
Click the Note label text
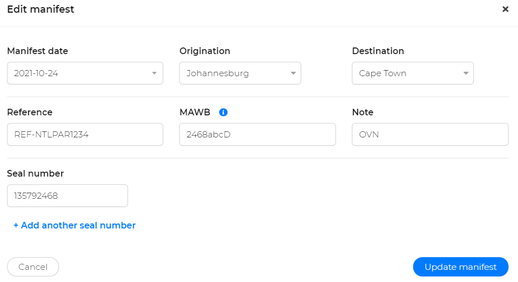(363, 113)
